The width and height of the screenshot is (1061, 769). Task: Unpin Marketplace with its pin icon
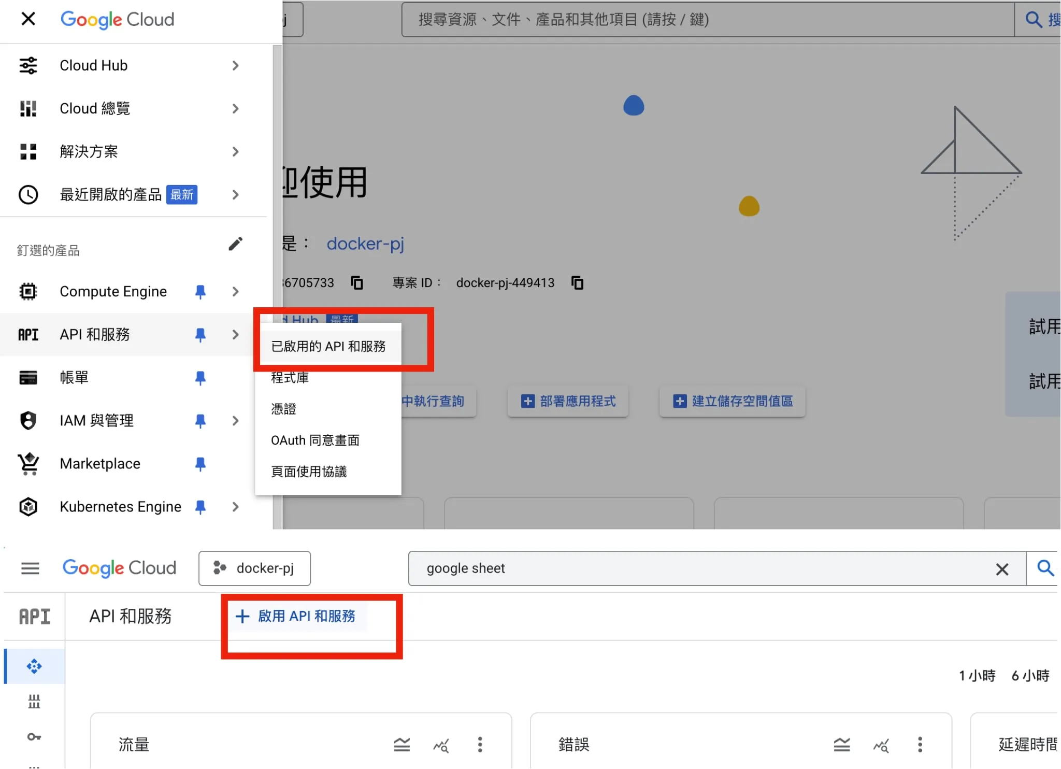coord(200,464)
